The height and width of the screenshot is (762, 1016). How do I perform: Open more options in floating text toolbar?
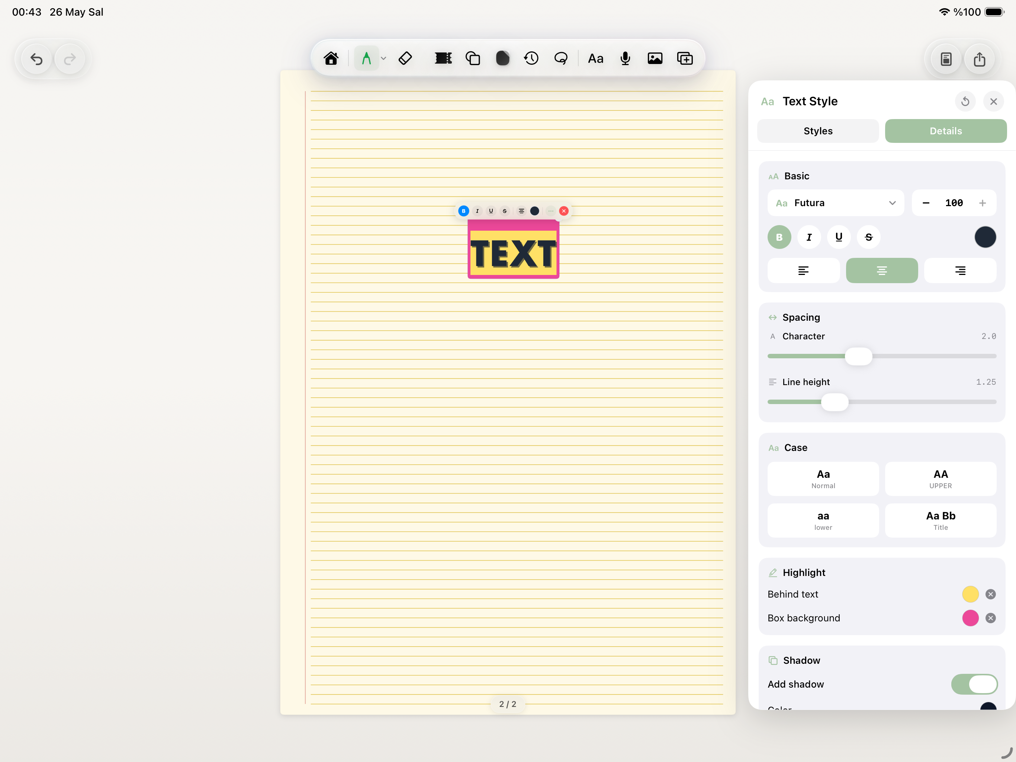(x=551, y=211)
